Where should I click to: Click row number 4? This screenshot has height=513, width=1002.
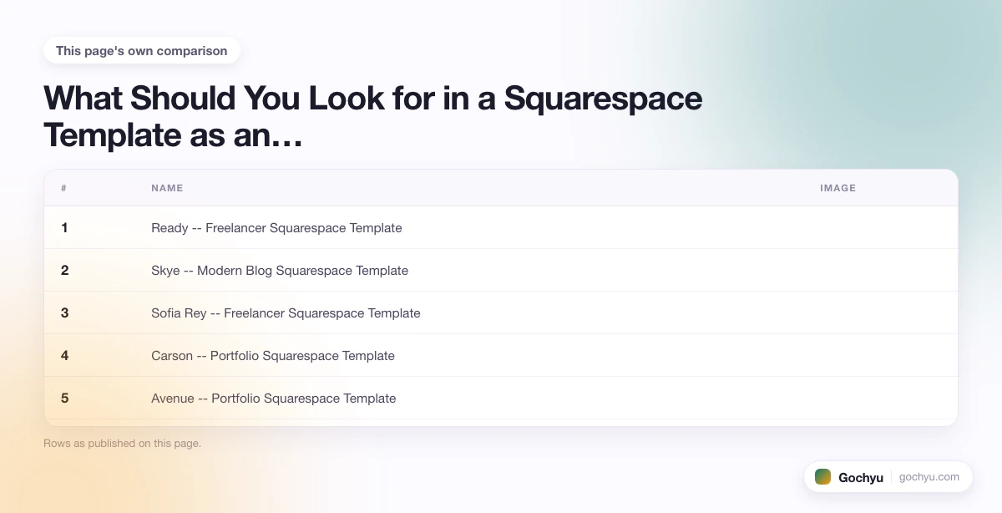point(65,356)
